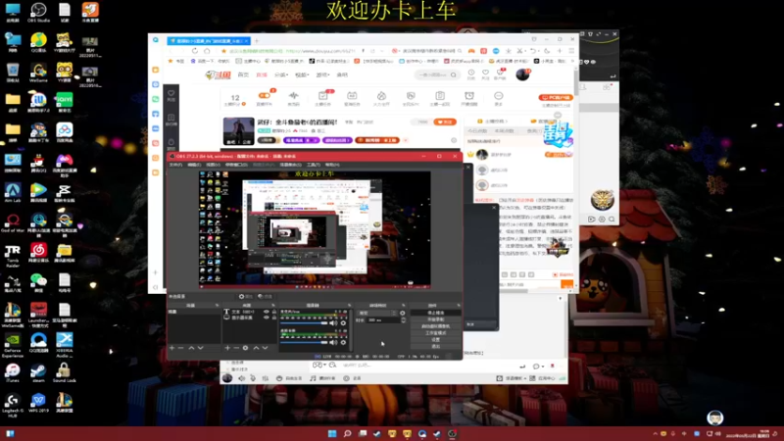Open source properties gear in OBS sources toolbar
This screenshot has height=441, width=784.
[x=245, y=348]
